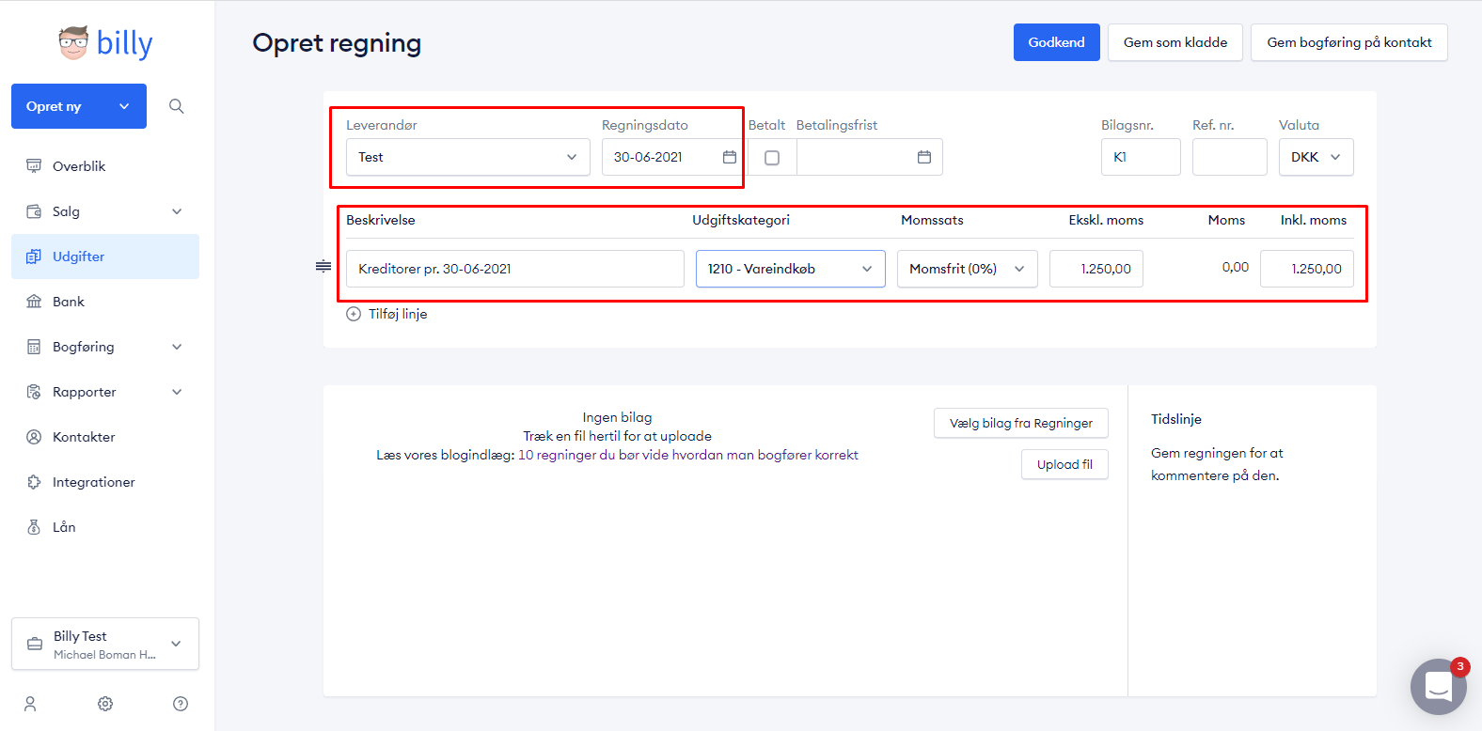Click the Udgifter documents icon
Viewport: 1482px width, 731px height.
point(34,257)
